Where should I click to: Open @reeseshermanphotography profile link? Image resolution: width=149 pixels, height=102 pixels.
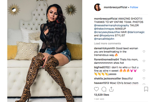[x=111, y=25]
